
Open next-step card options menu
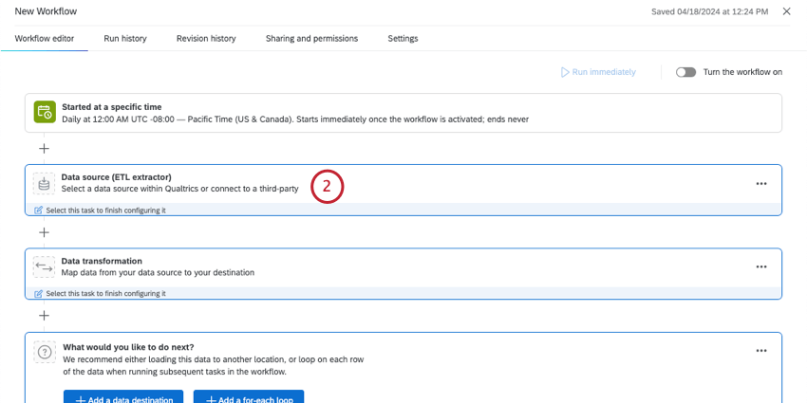coord(760,351)
